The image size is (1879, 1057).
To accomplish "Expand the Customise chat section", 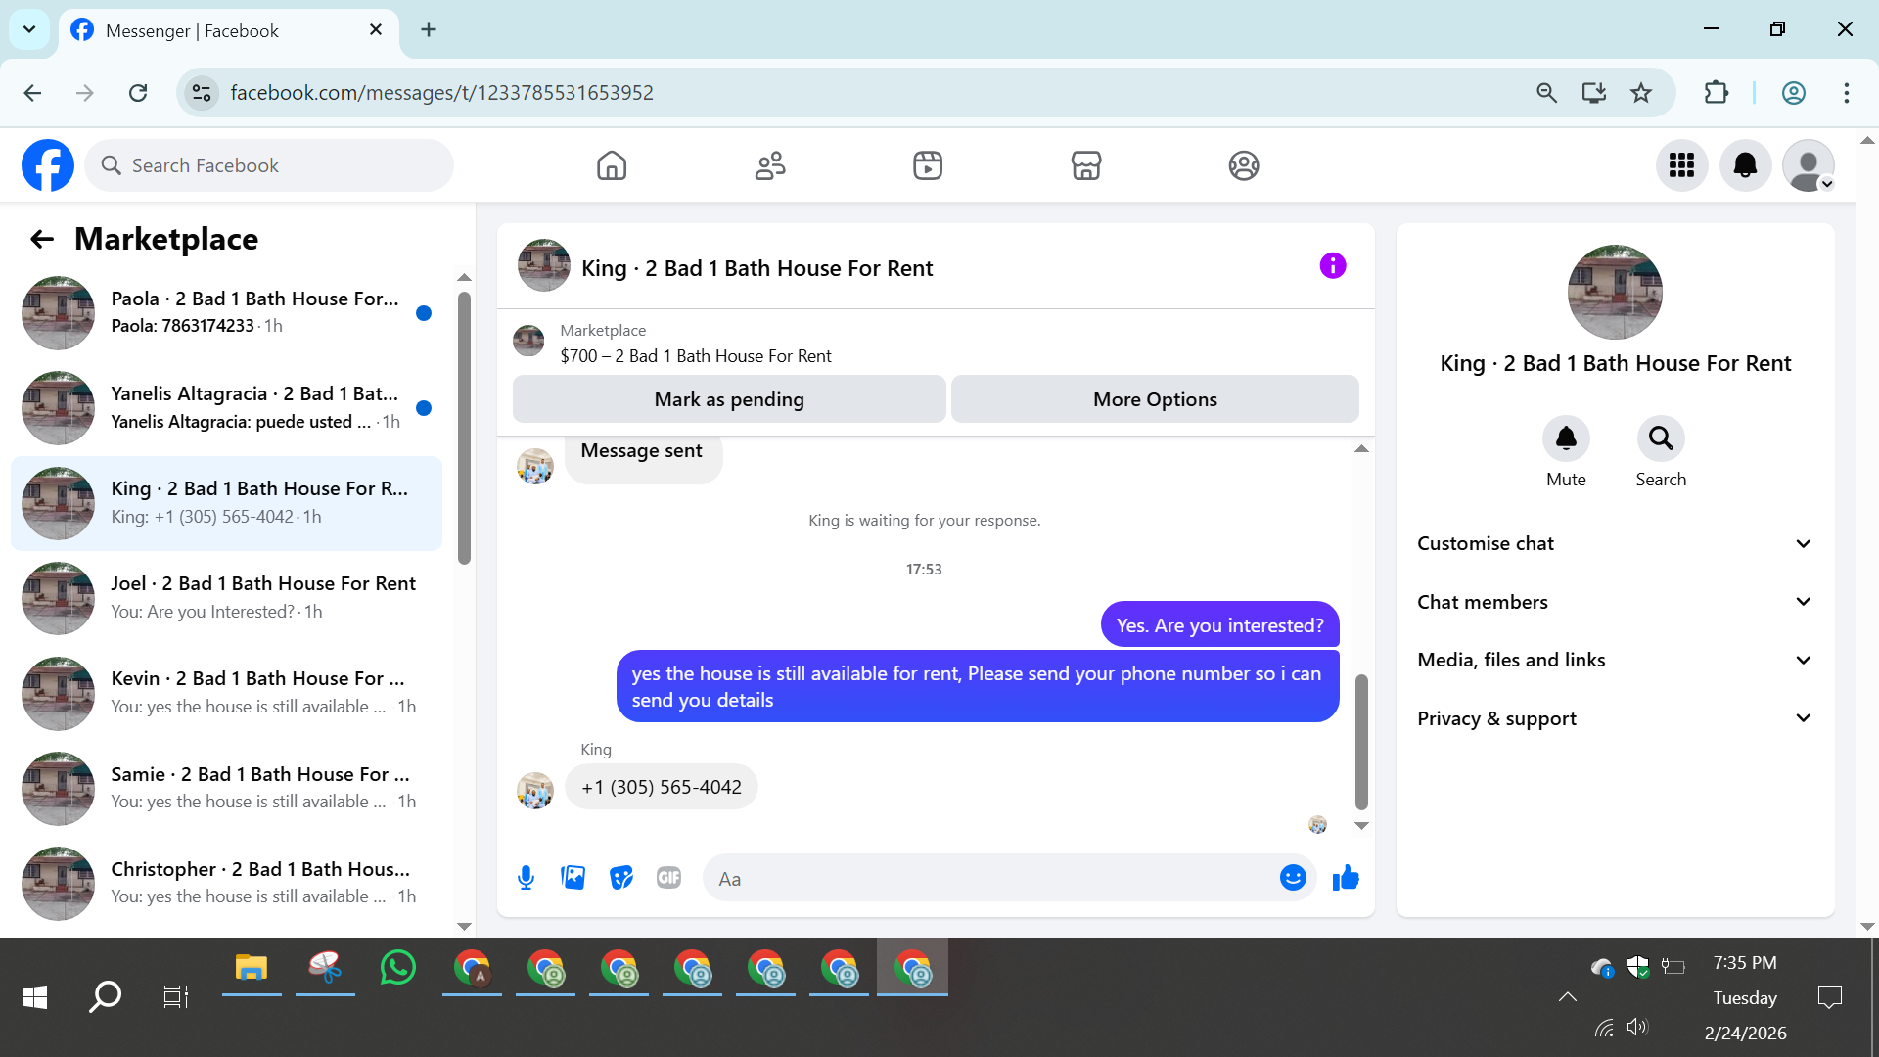I will [x=1615, y=543].
